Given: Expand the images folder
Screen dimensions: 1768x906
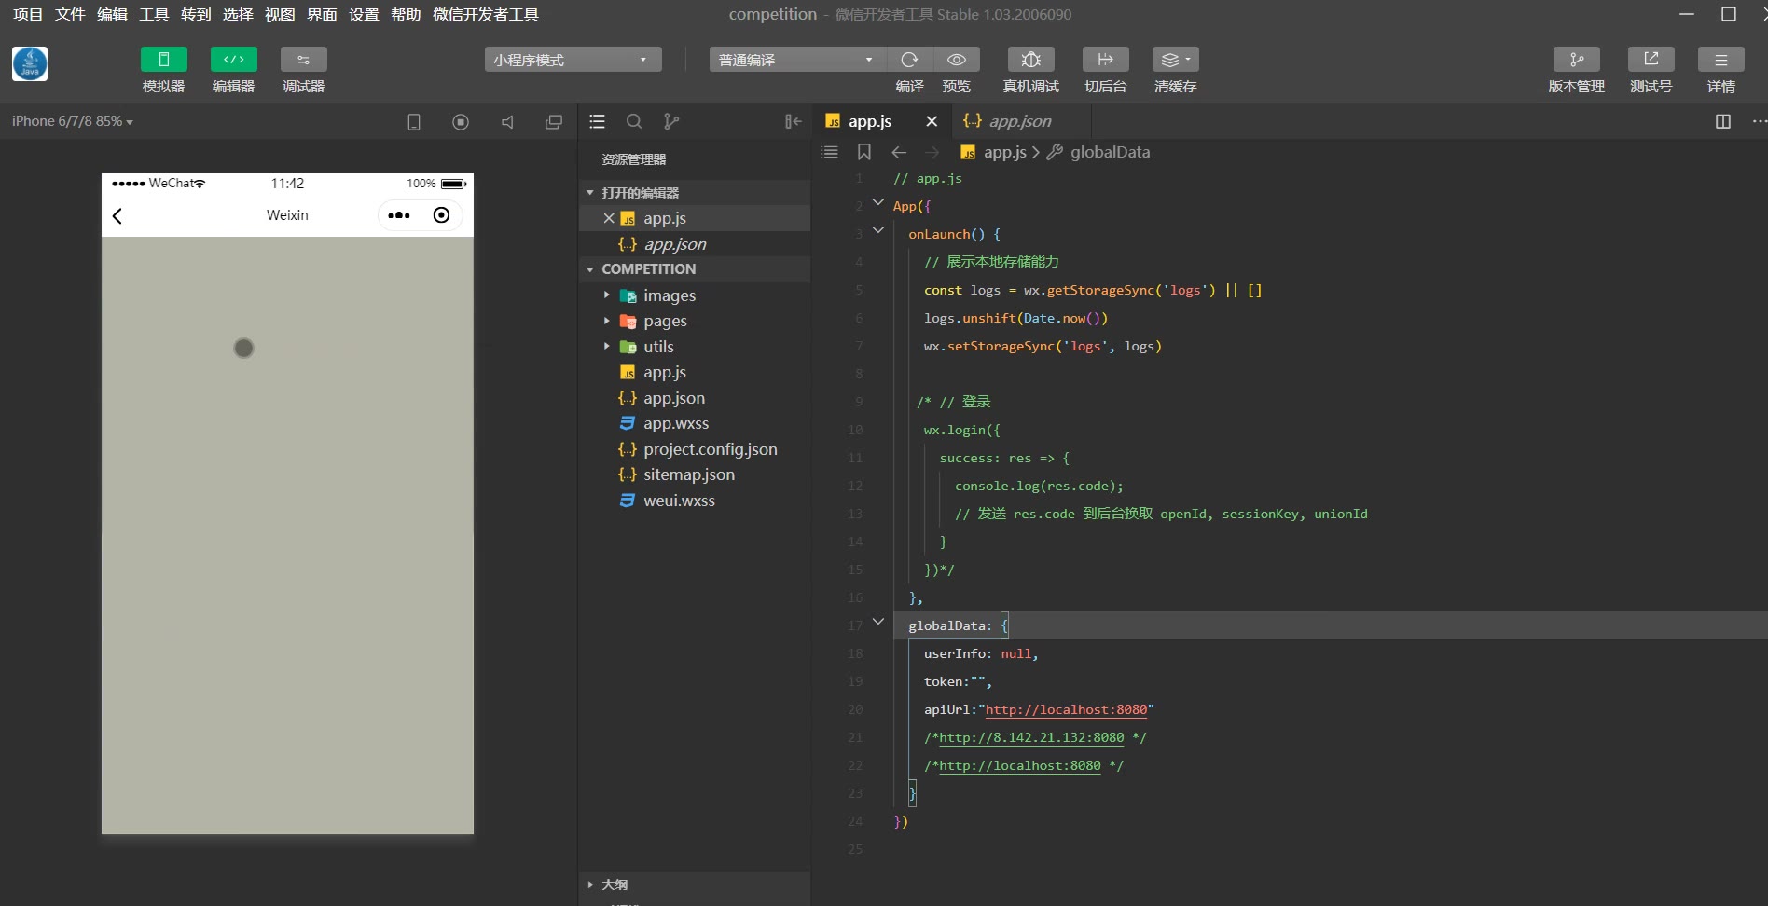Looking at the screenshot, I should click(x=669, y=295).
